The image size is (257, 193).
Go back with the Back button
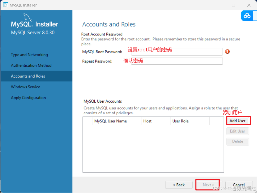(179, 185)
